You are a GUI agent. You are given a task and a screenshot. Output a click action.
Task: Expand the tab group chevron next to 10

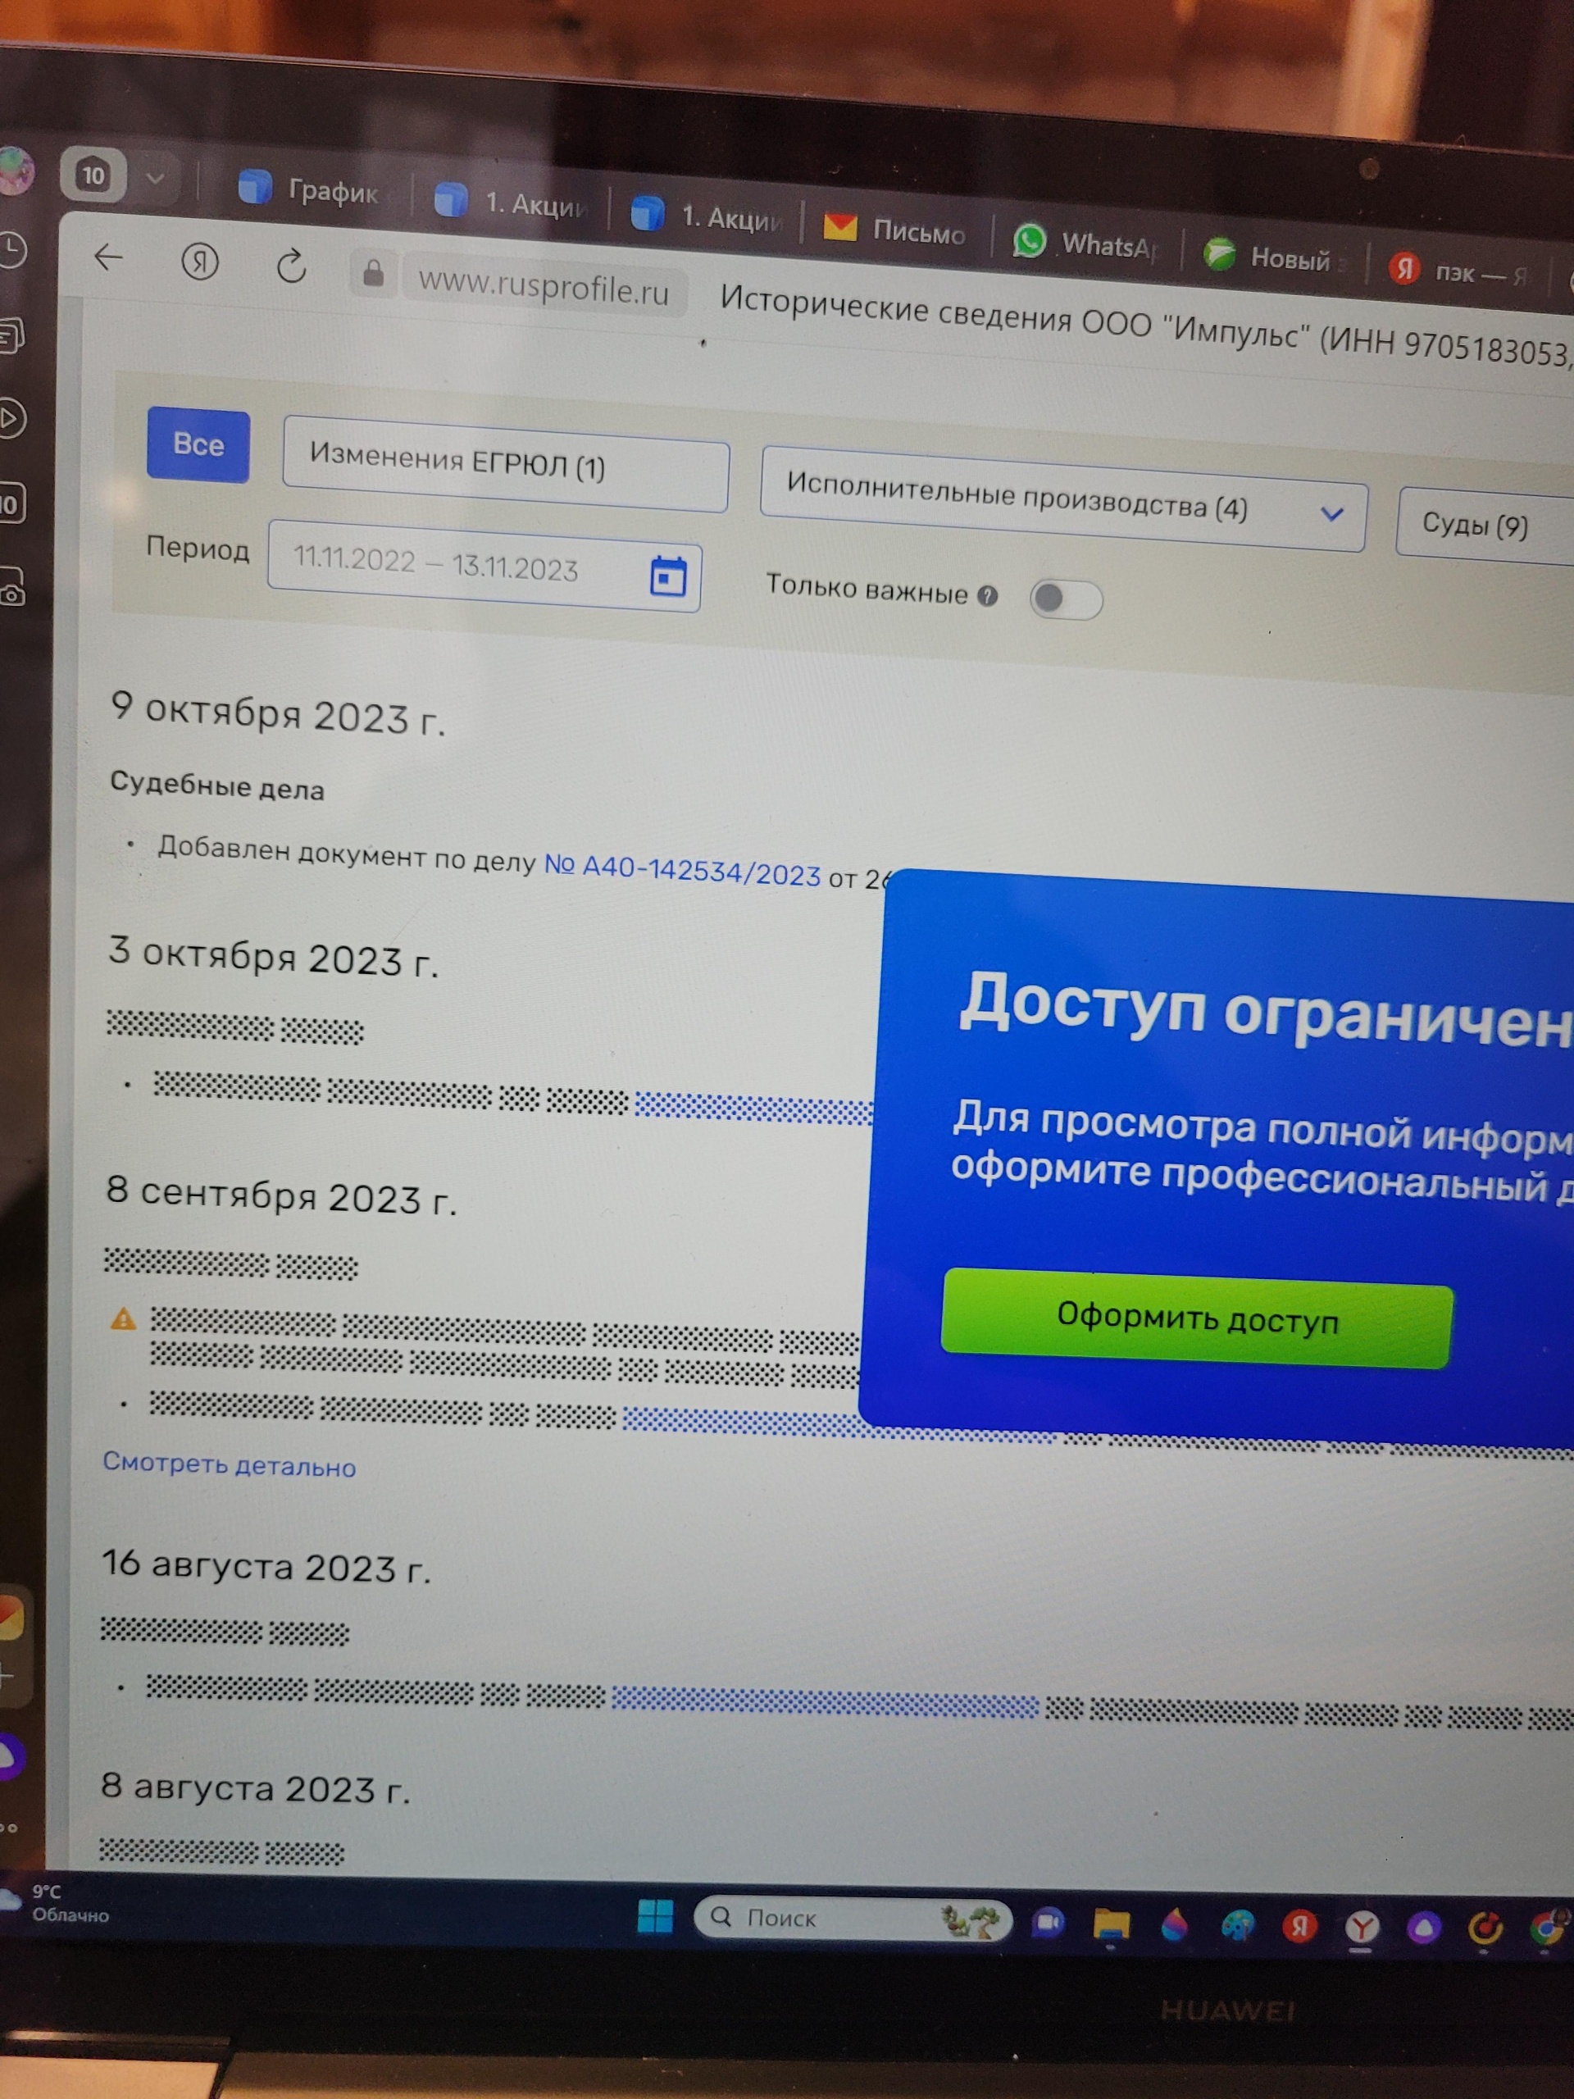click(x=156, y=177)
